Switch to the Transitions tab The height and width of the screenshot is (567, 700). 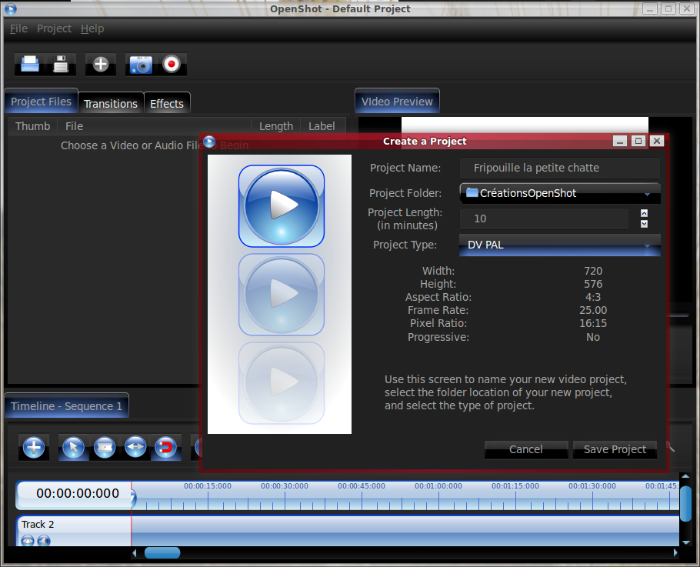[x=111, y=104]
